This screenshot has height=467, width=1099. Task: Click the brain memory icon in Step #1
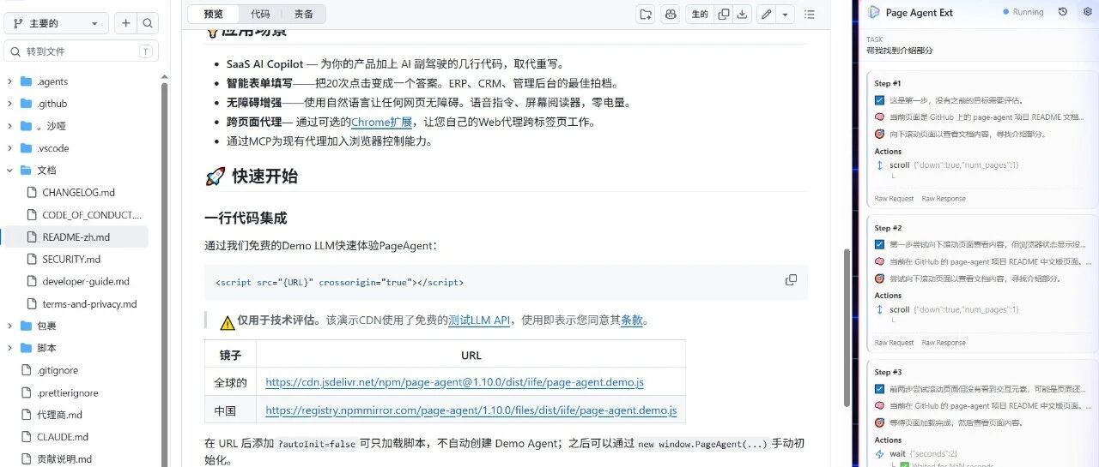pos(879,117)
